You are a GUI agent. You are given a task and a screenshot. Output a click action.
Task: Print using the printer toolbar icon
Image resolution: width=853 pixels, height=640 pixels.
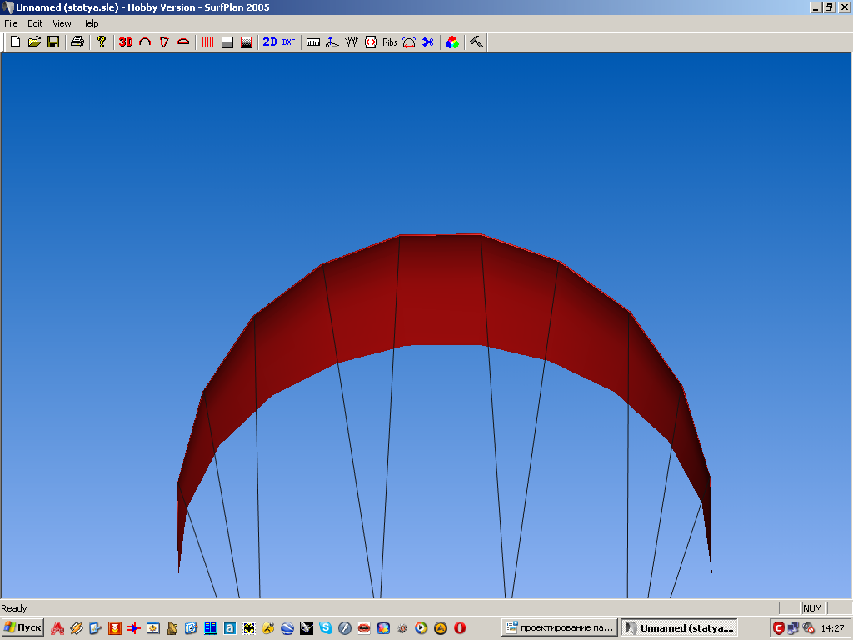pyautogui.click(x=77, y=42)
